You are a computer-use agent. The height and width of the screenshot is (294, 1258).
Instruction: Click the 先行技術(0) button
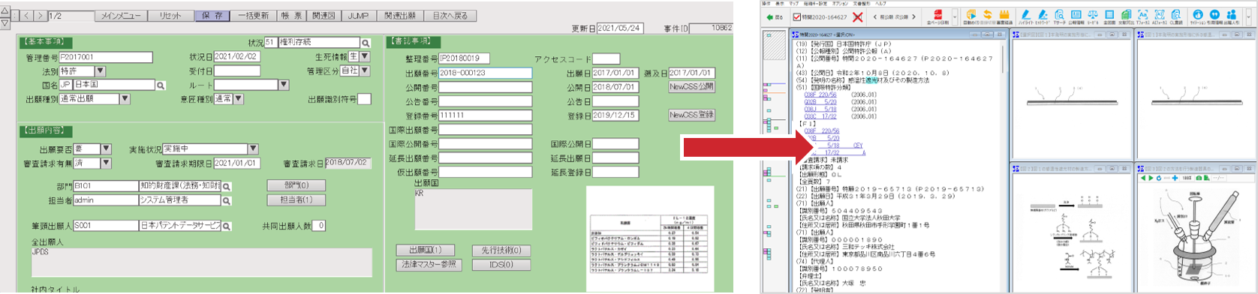501,250
